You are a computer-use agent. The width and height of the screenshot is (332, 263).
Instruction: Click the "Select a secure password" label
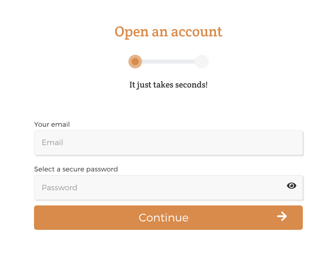(76, 169)
